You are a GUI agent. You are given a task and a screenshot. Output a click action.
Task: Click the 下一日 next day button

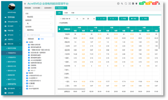pos(113,19)
